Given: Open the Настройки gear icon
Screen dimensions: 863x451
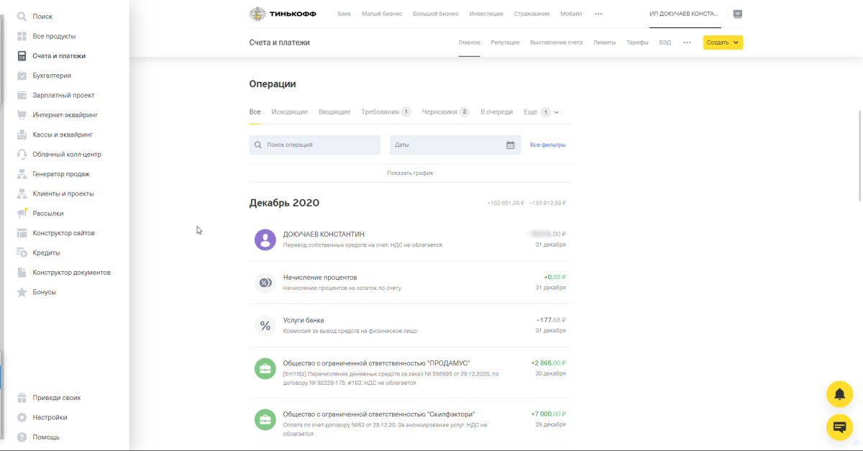Looking at the screenshot, I should click(x=22, y=417).
